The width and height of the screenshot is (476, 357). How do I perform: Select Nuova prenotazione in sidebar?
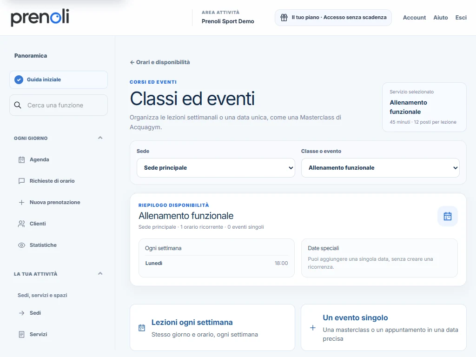point(55,202)
